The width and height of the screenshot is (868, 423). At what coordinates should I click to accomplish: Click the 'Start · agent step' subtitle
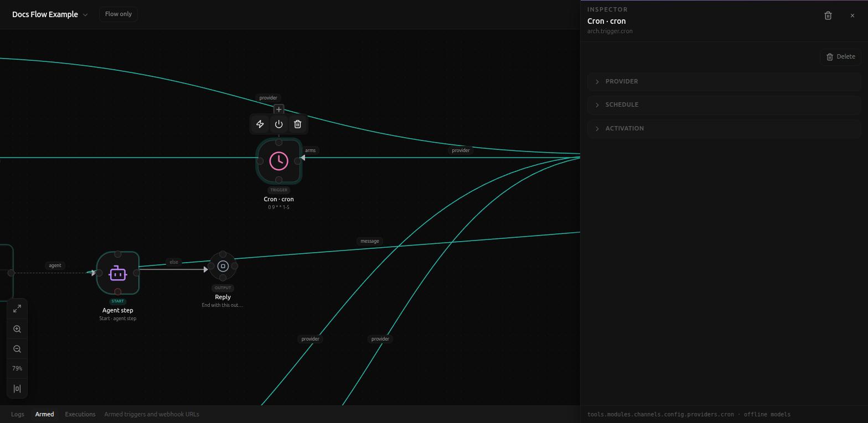tap(118, 318)
